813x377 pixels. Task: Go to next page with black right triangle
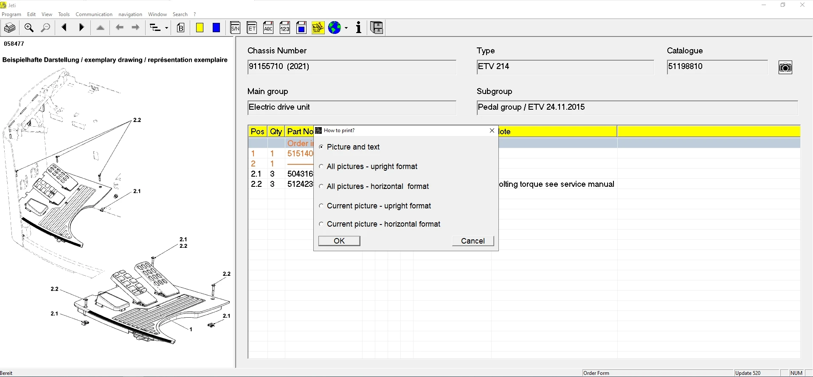82,28
